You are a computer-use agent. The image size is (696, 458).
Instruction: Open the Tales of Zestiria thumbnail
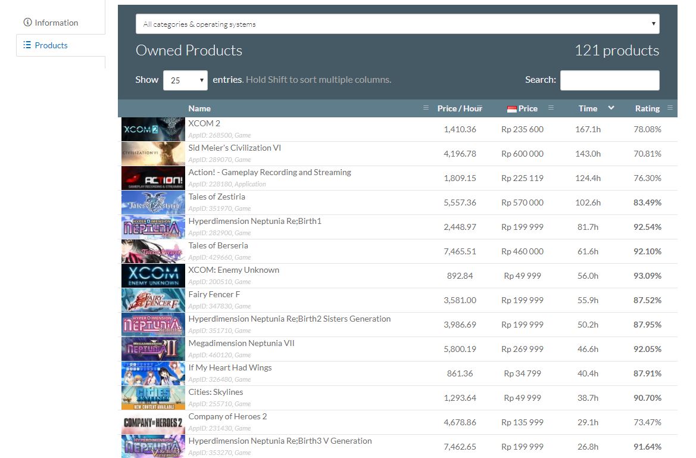[x=153, y=202]
